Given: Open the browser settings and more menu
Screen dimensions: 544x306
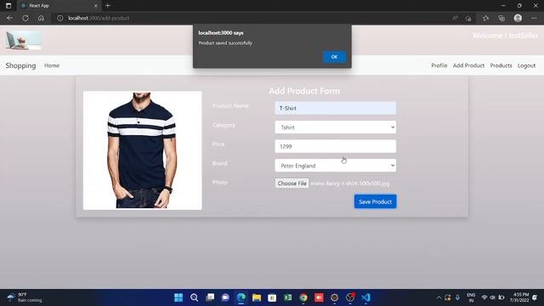Looking at the screenshot, I should [x=534, y=18].
